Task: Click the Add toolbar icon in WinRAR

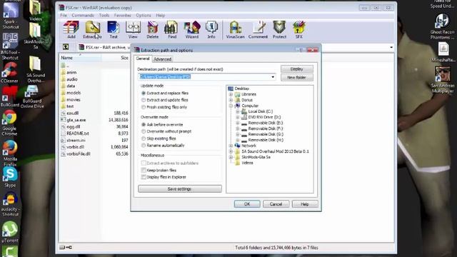Action: tap(71, 30)
